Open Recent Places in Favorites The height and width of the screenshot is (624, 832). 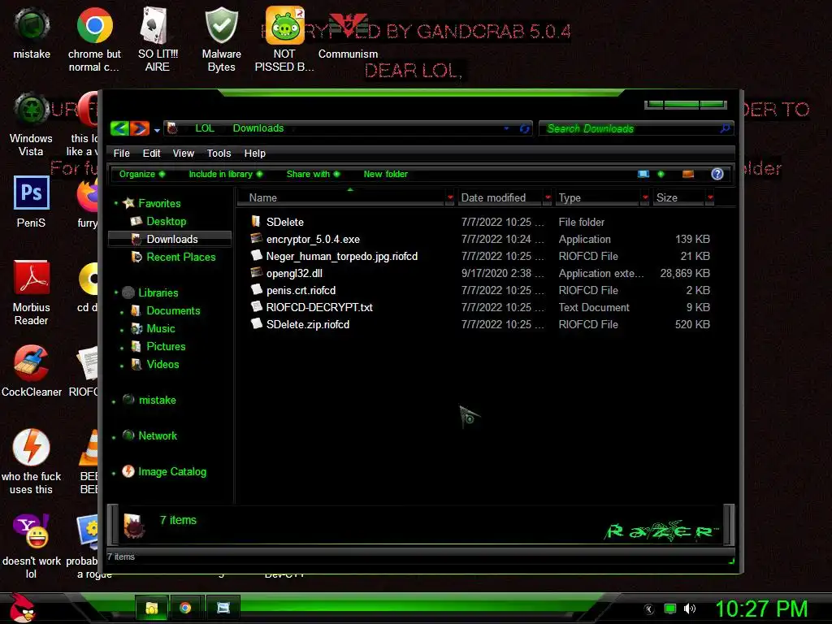[181, 257]
